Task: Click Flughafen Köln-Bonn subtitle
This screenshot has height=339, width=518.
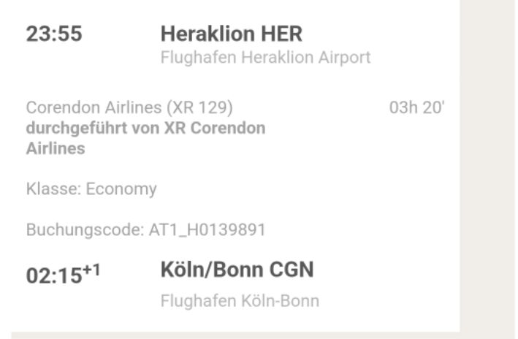Action: pos(240,301)
